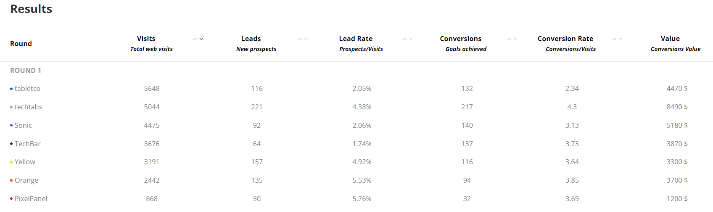Select the techtabs entry

tap(28, 107)
